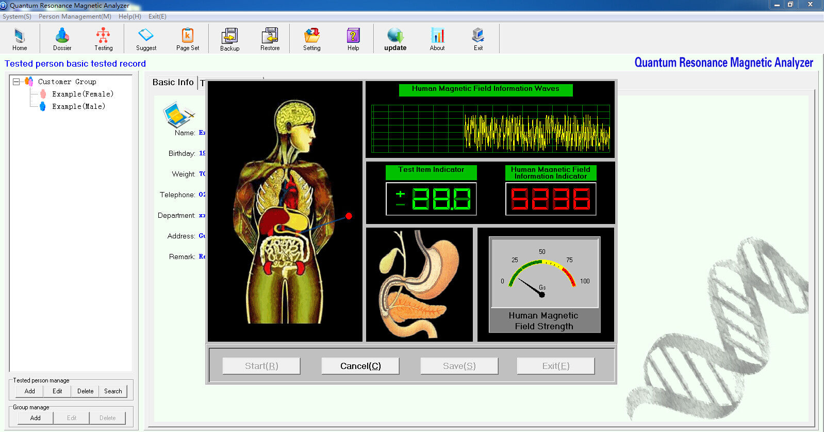
Task: Click the notebook icon above Name field
Action: [178, 115]
